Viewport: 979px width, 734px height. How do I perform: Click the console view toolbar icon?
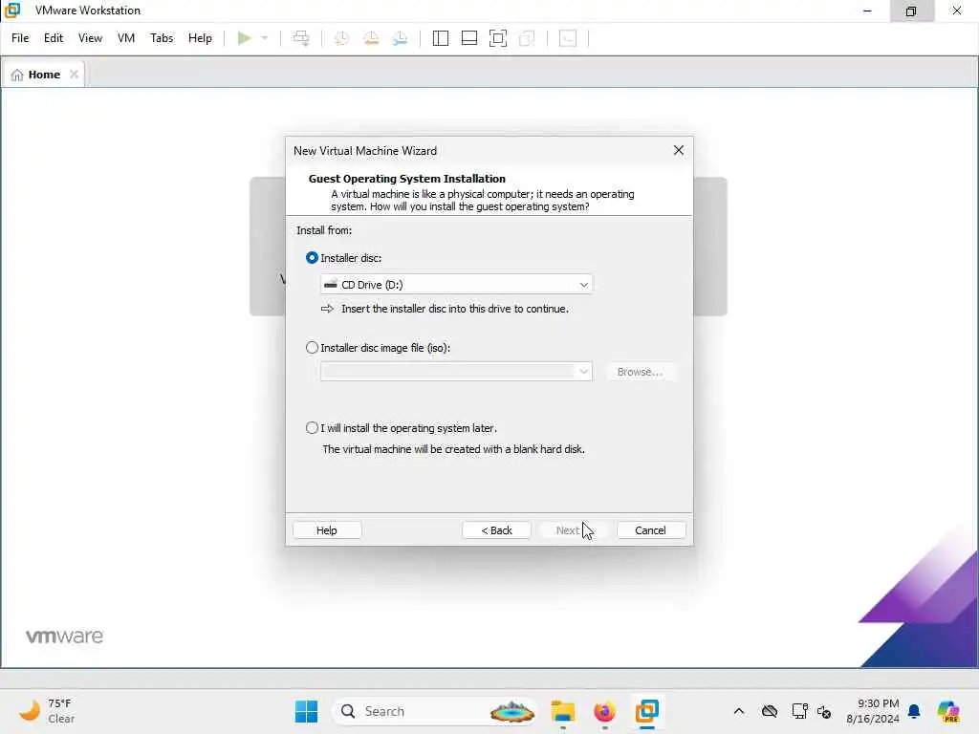(568, 38)
